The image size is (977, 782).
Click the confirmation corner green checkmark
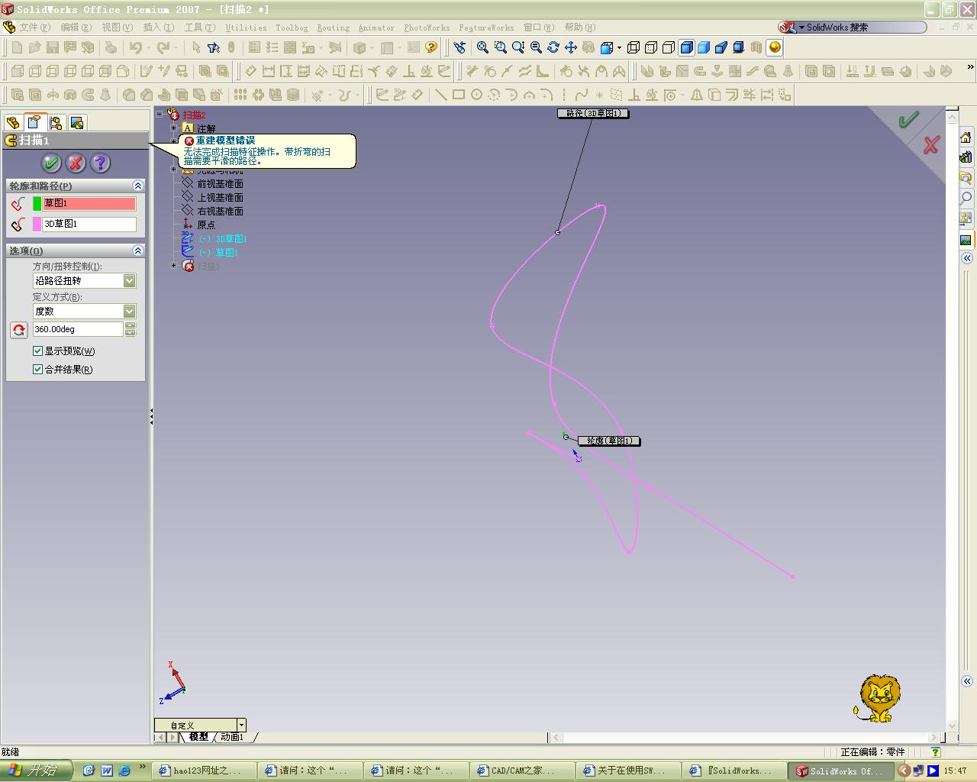pyautogui.click(x=908, y=120)
